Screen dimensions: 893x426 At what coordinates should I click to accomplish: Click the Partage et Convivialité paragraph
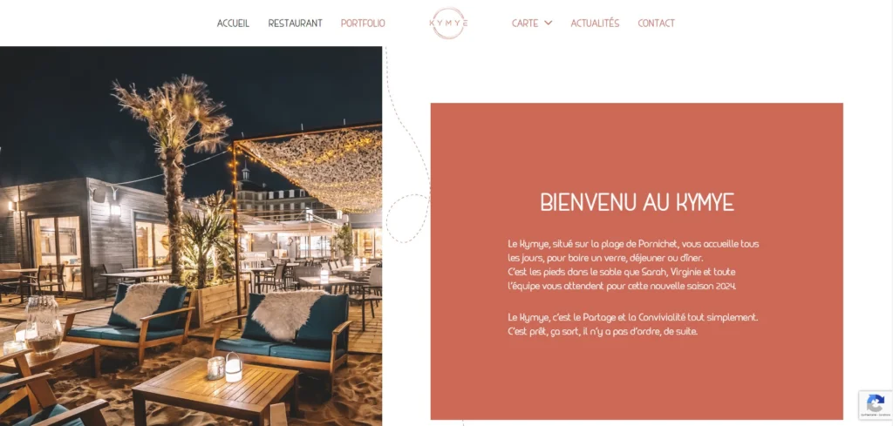tap(632, 324)
